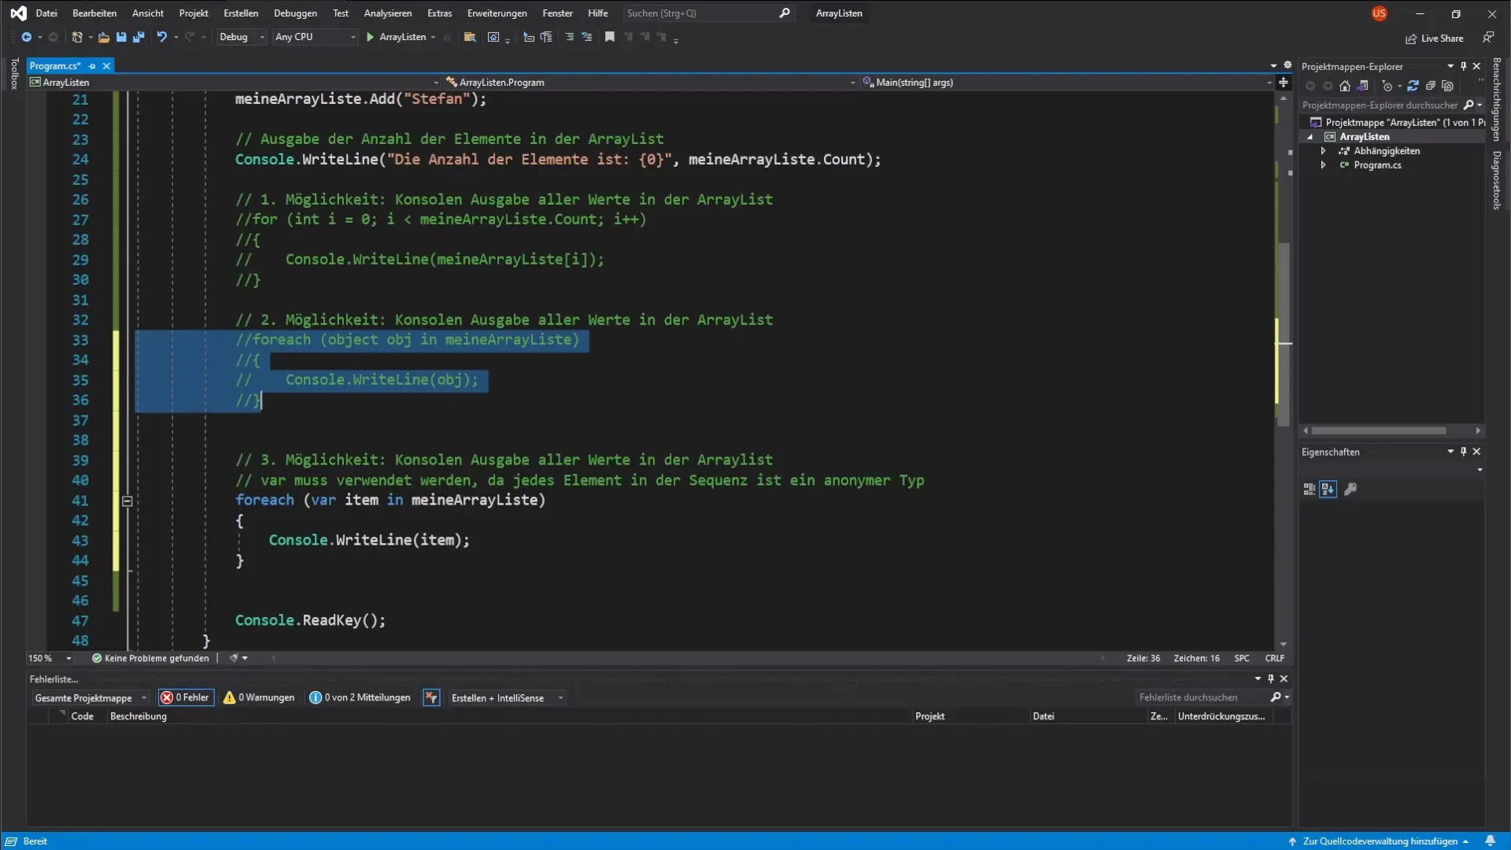The image size is (1511, 850).
Task: Collapse the ArrayListen project node
Action: (1310, 137)
